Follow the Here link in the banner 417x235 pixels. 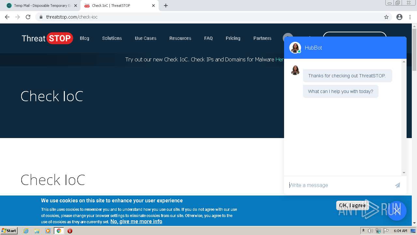coord(280,59)
